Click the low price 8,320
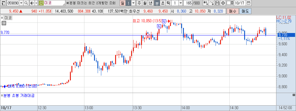 click(x=219, y=11)
